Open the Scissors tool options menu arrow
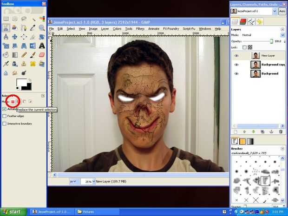 (43, 96)
